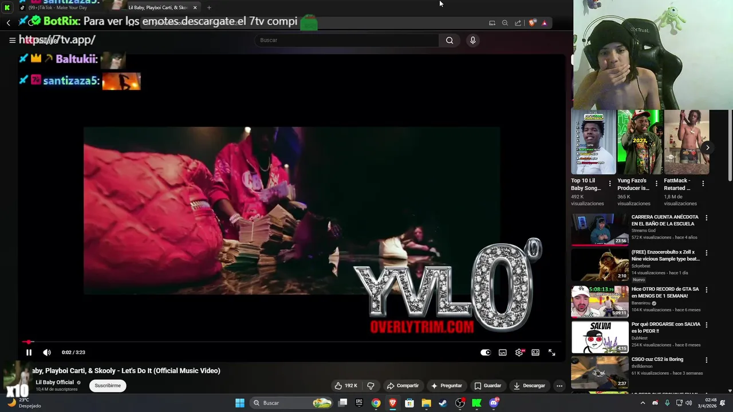
Task: Like the video showing 192 K
Action: click(346, 386)
